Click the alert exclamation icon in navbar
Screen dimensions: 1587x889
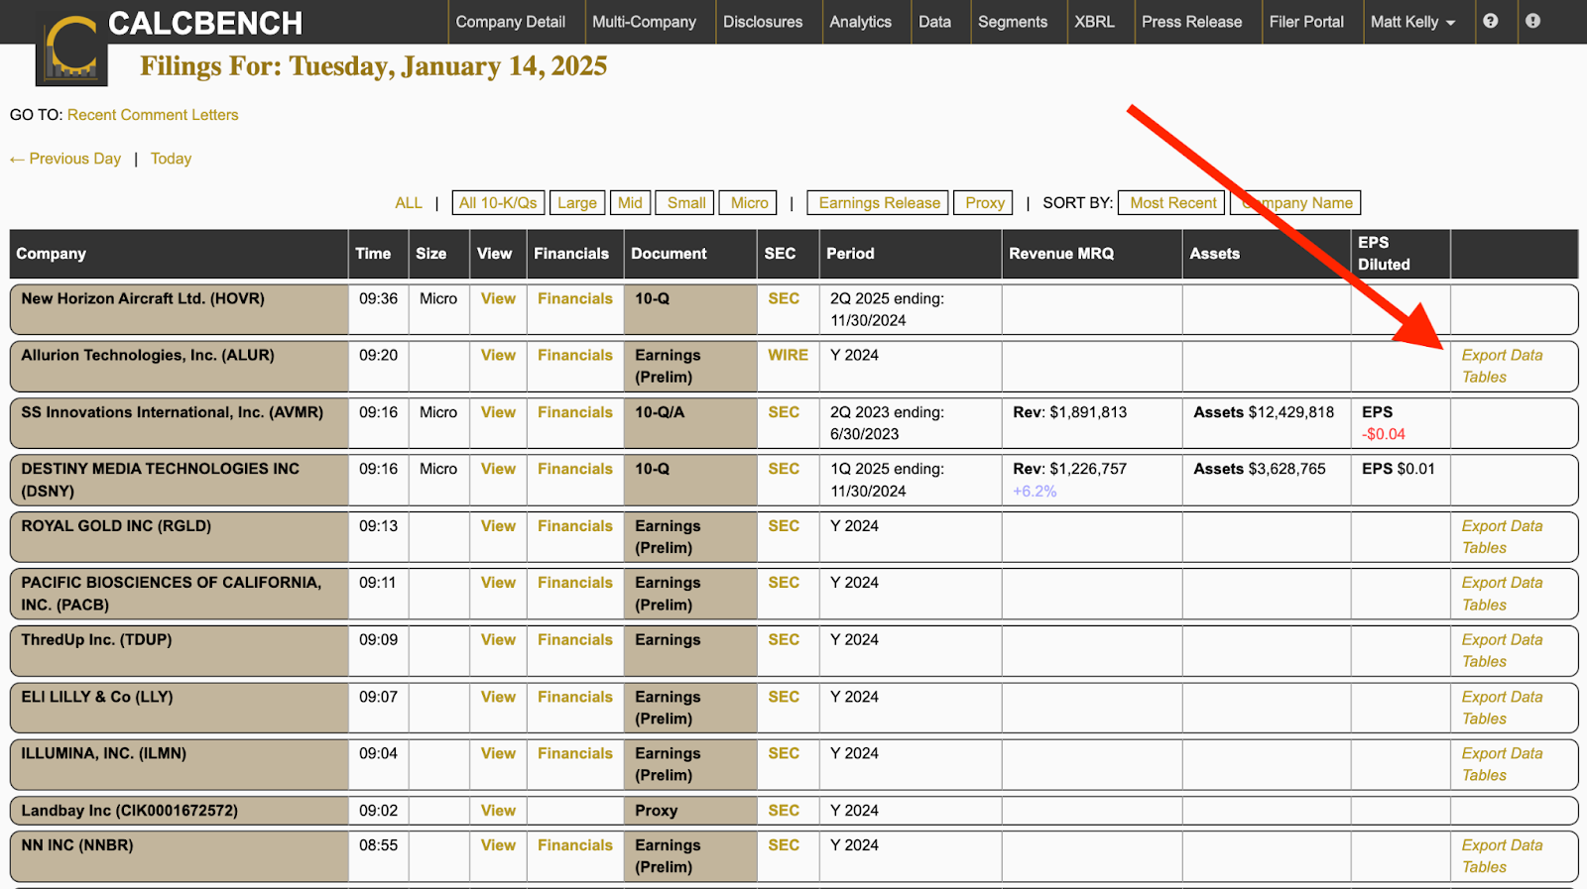point(1532,21)
